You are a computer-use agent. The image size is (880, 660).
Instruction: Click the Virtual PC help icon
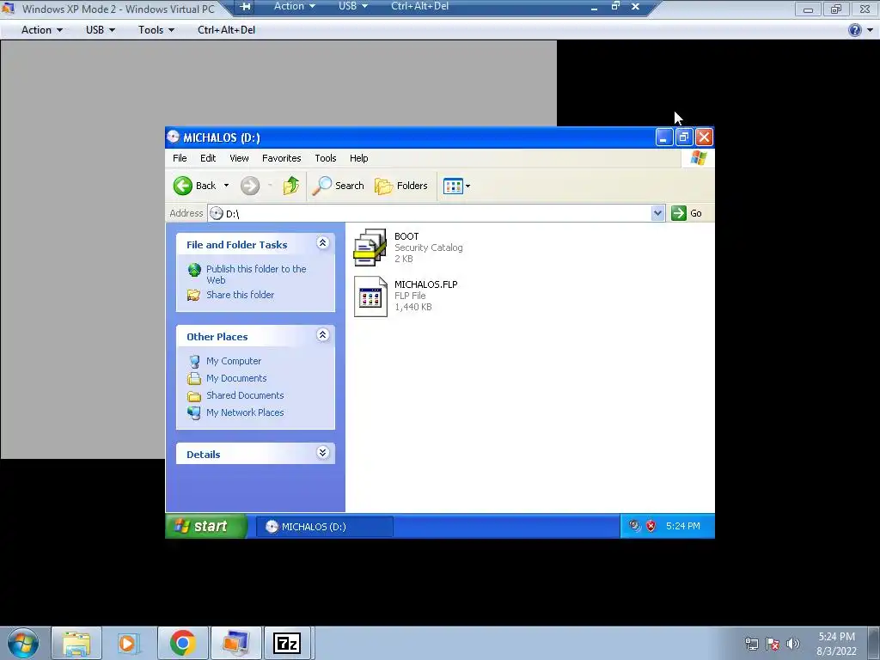coord(854,30)
